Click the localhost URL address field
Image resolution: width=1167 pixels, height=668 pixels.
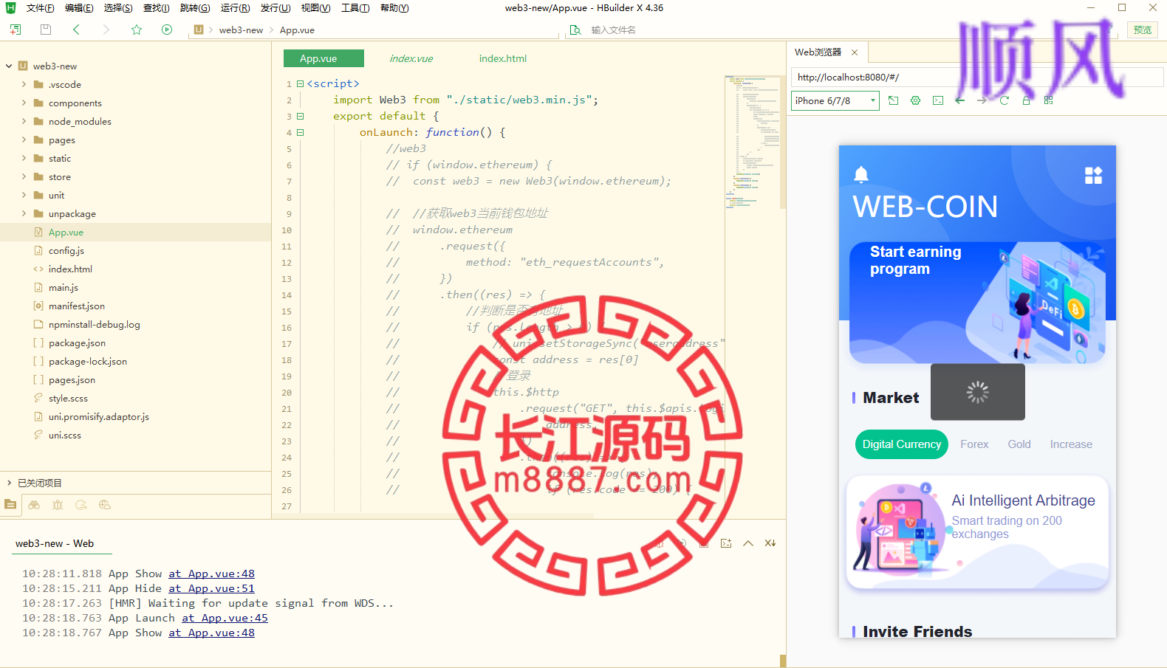(976, 77)
